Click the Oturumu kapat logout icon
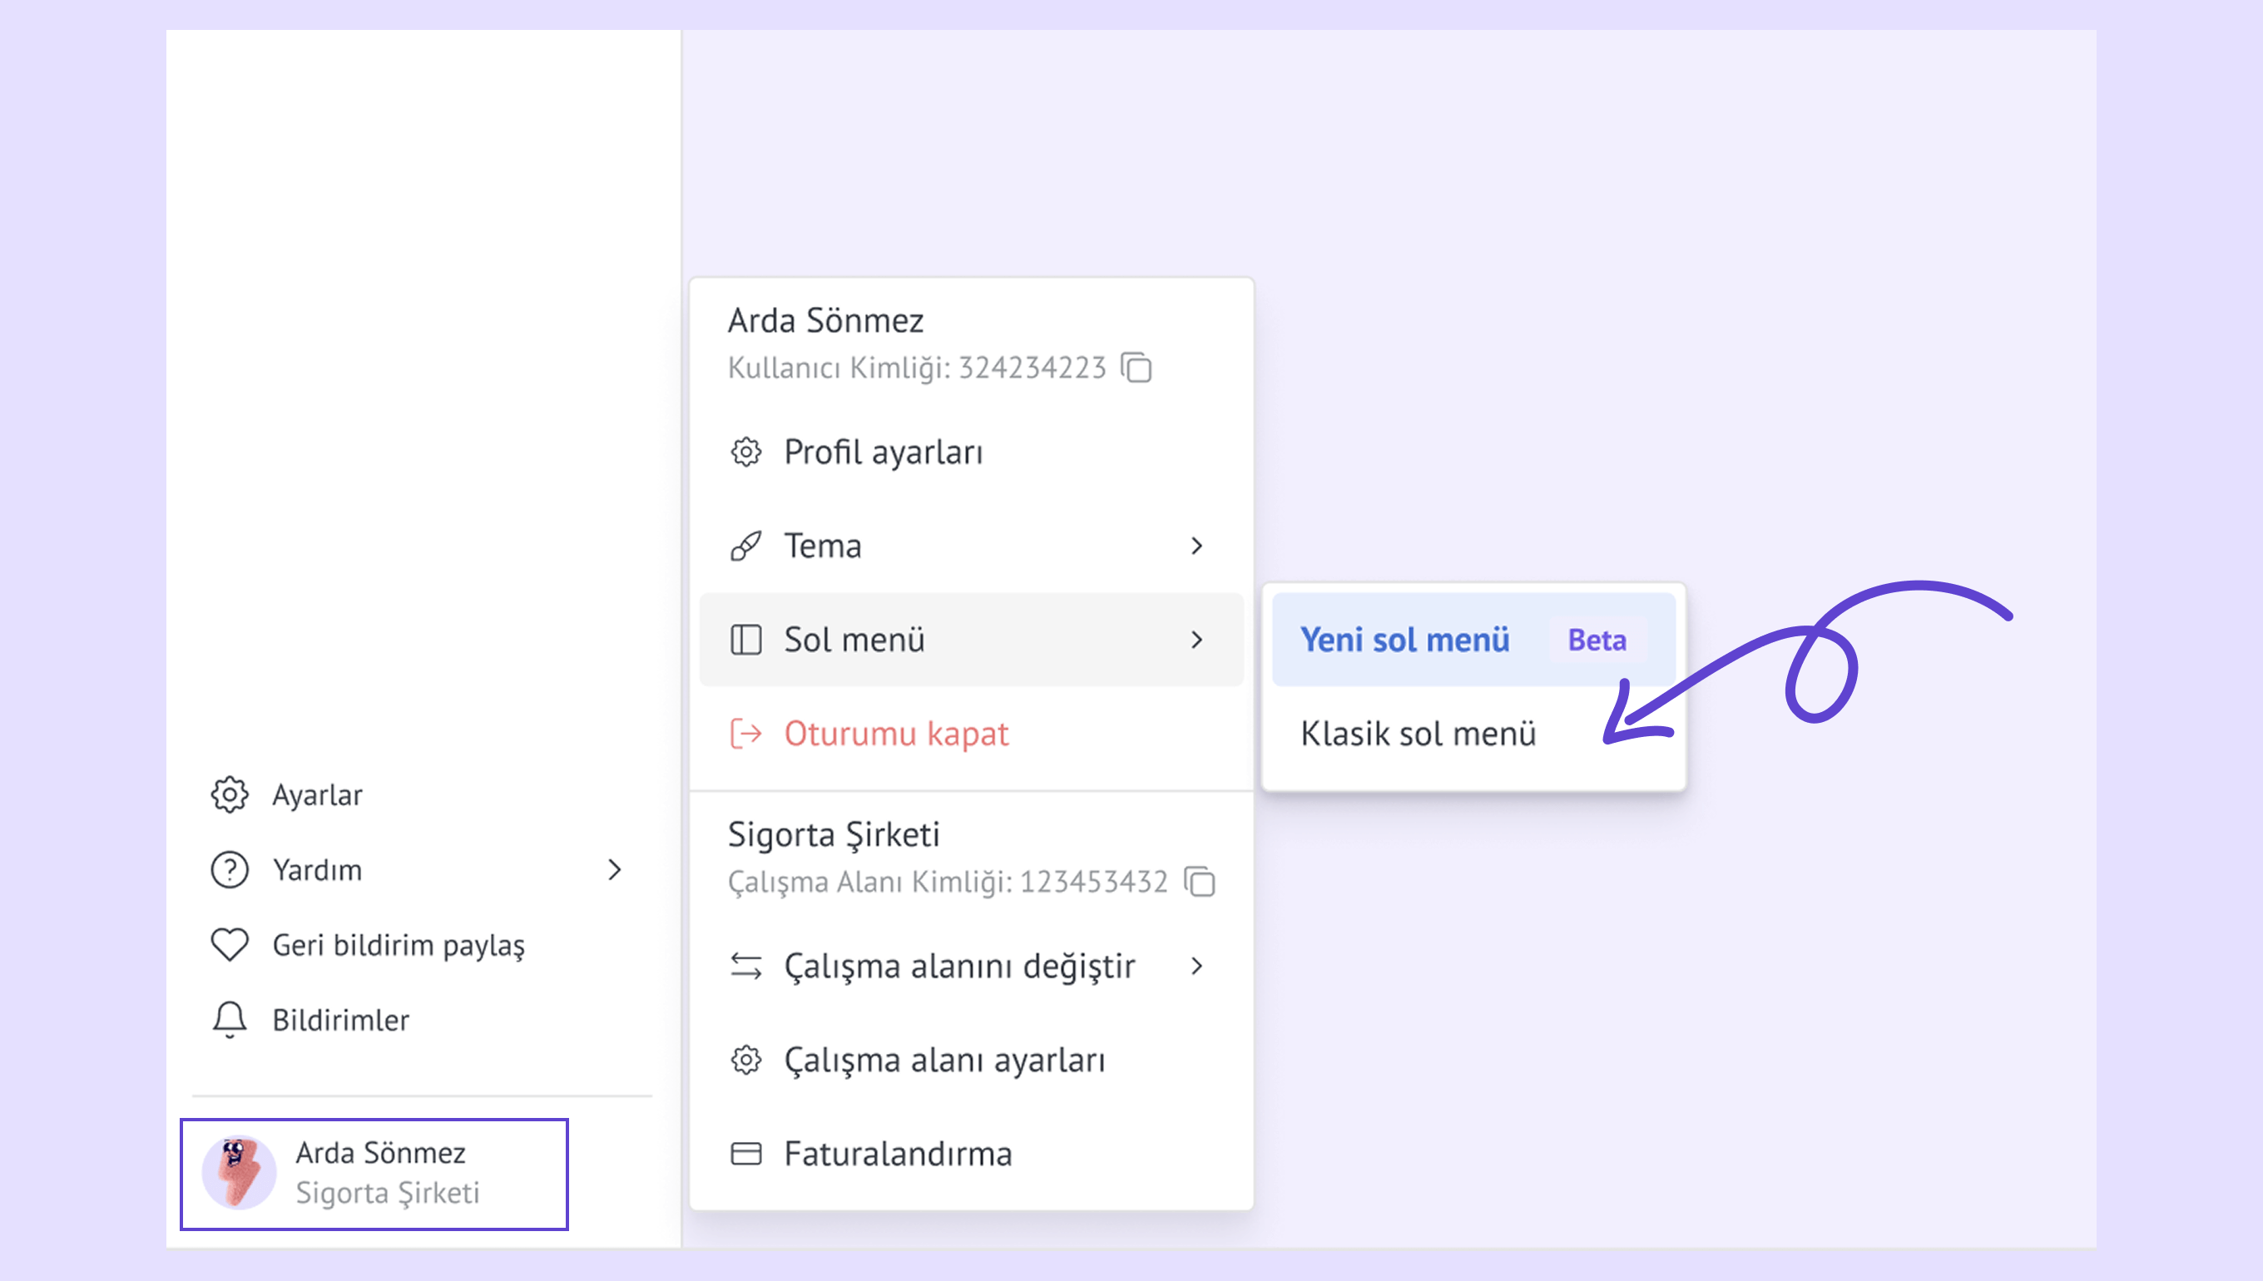Image resolution: width=2263 pixels, height=1281 pixels. click(745, 734)
